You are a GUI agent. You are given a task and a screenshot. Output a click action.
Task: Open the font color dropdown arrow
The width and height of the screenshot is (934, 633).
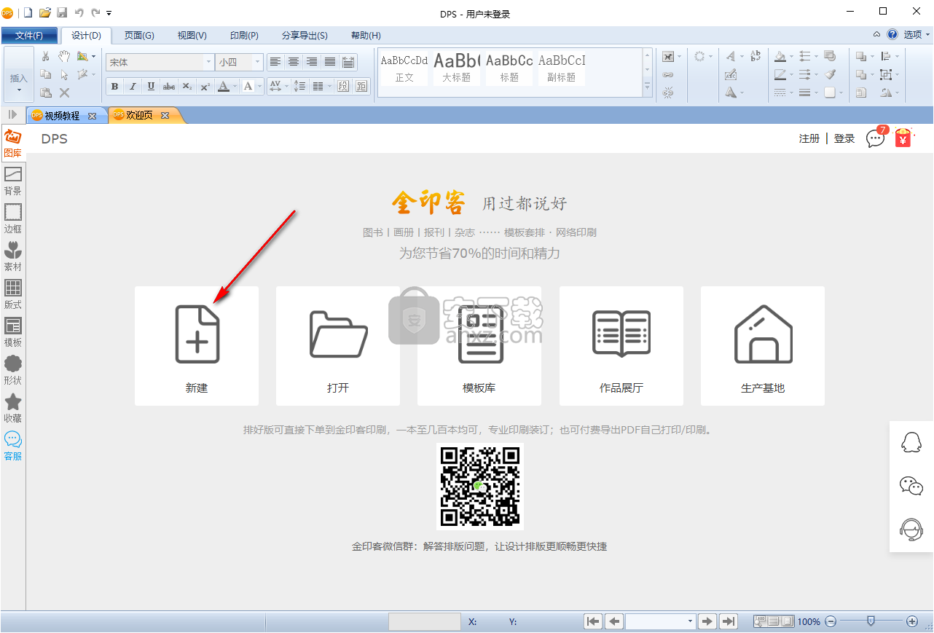[236, 86]
